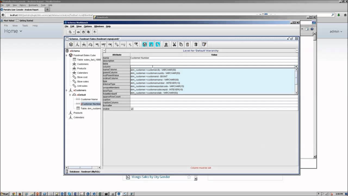Click the Add Calculated Member (CM) icon
This screenshot has height=196, width=348.
[110, 44]
